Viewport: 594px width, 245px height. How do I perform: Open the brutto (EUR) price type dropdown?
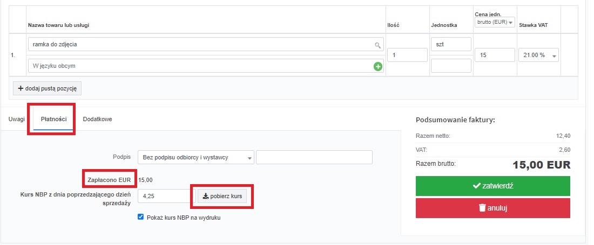click(495, 23)
